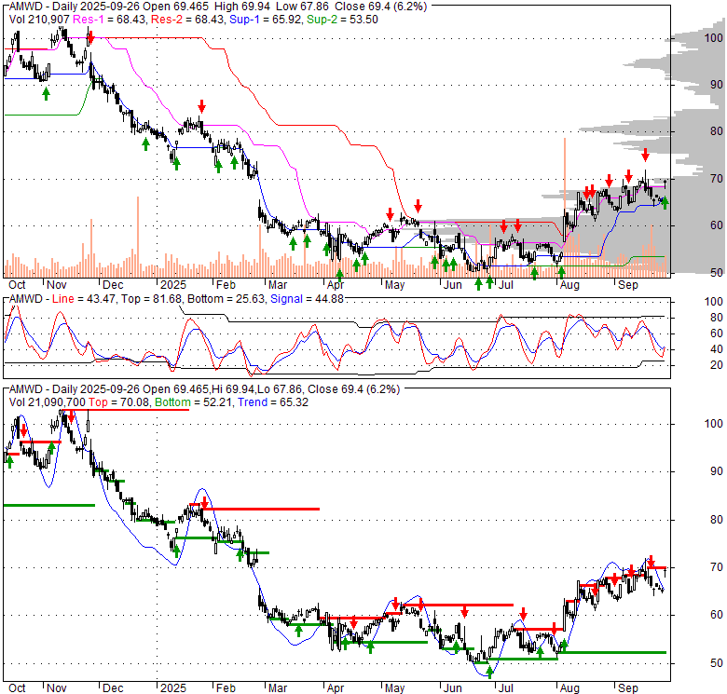Select the Dec label on top chart axis

click(113, 285)
